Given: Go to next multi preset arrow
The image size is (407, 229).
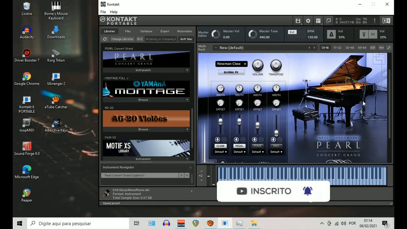Looking at the screenshot, I should 314,48.
